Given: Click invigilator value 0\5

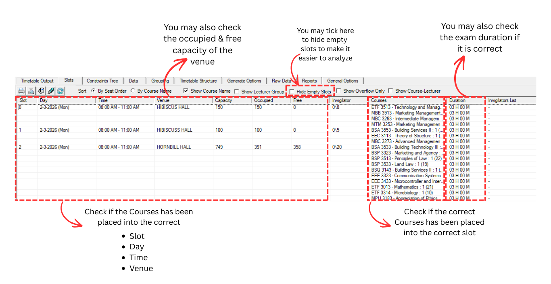Looking at the screenshot, I should (336, 130).
